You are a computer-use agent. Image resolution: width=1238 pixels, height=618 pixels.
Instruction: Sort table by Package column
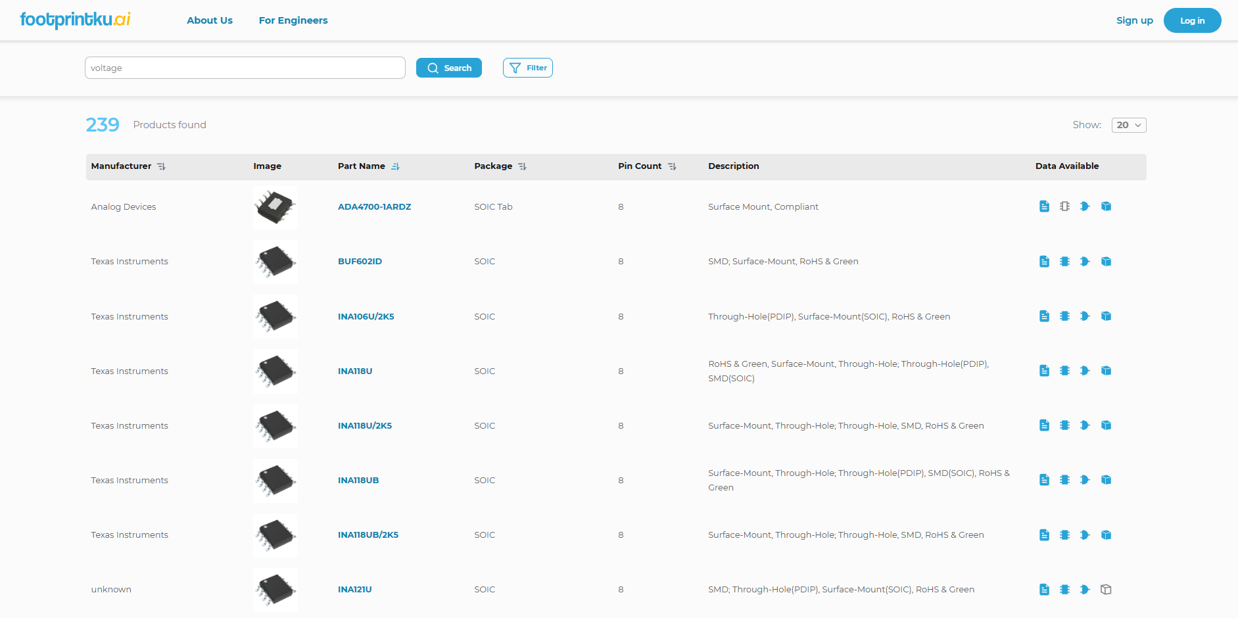pyautogui.click(x=522, y=166)
